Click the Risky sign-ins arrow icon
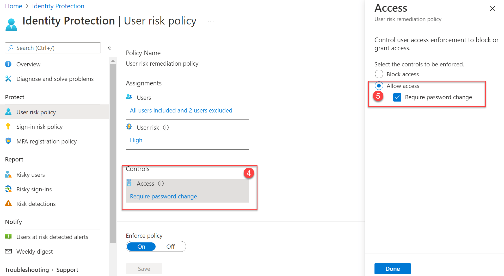Screen dimensions: 504x276 (x=8, y=189)
